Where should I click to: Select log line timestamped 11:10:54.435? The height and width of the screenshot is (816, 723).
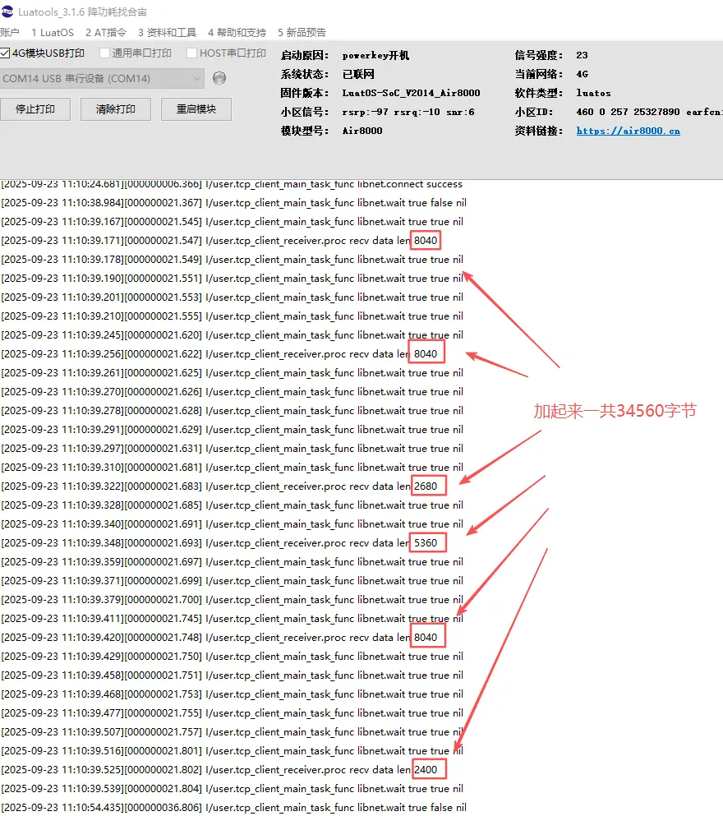coord(233,808)
